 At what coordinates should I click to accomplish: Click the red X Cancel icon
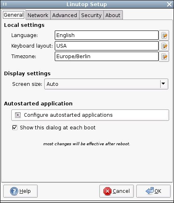(107, 191)
